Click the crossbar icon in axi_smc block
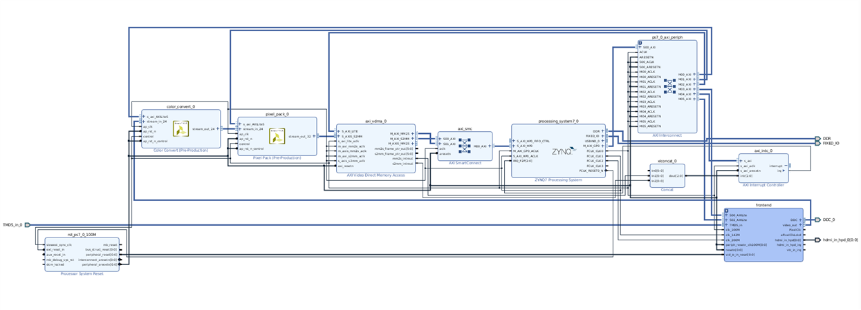The image size is (861, 310). (464, 145)
